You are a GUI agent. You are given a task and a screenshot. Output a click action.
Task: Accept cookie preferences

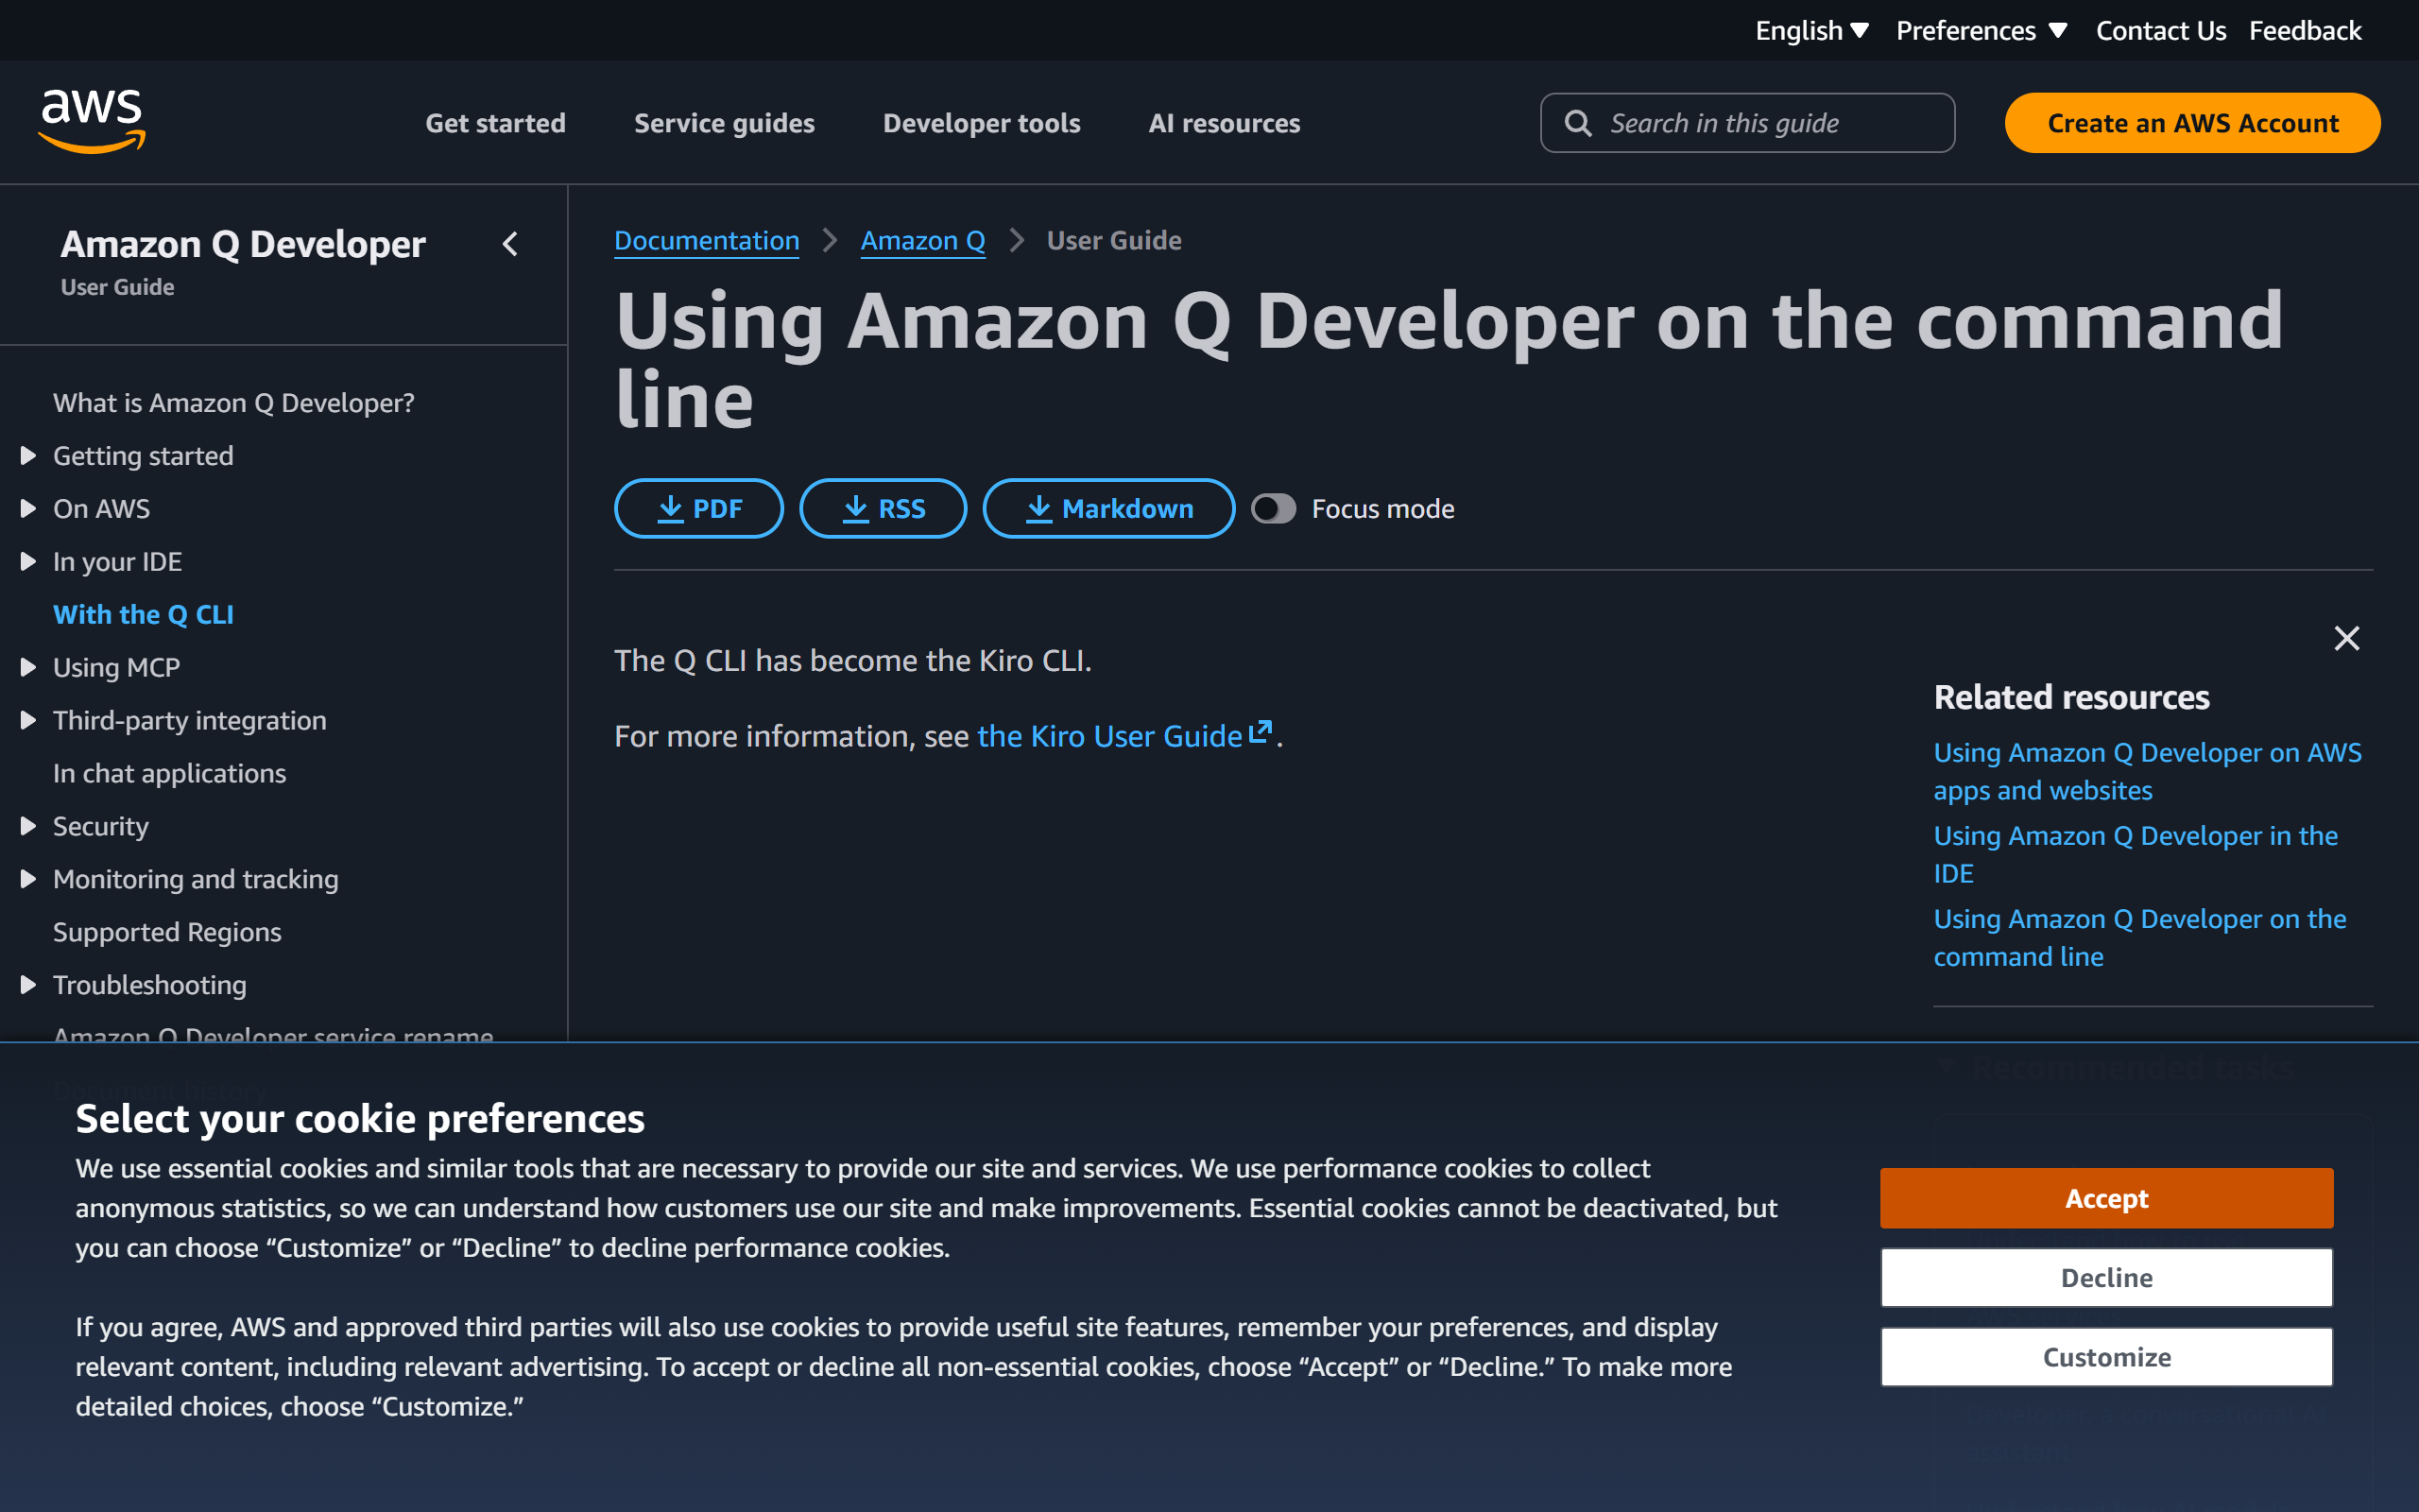point(2106,1198)
